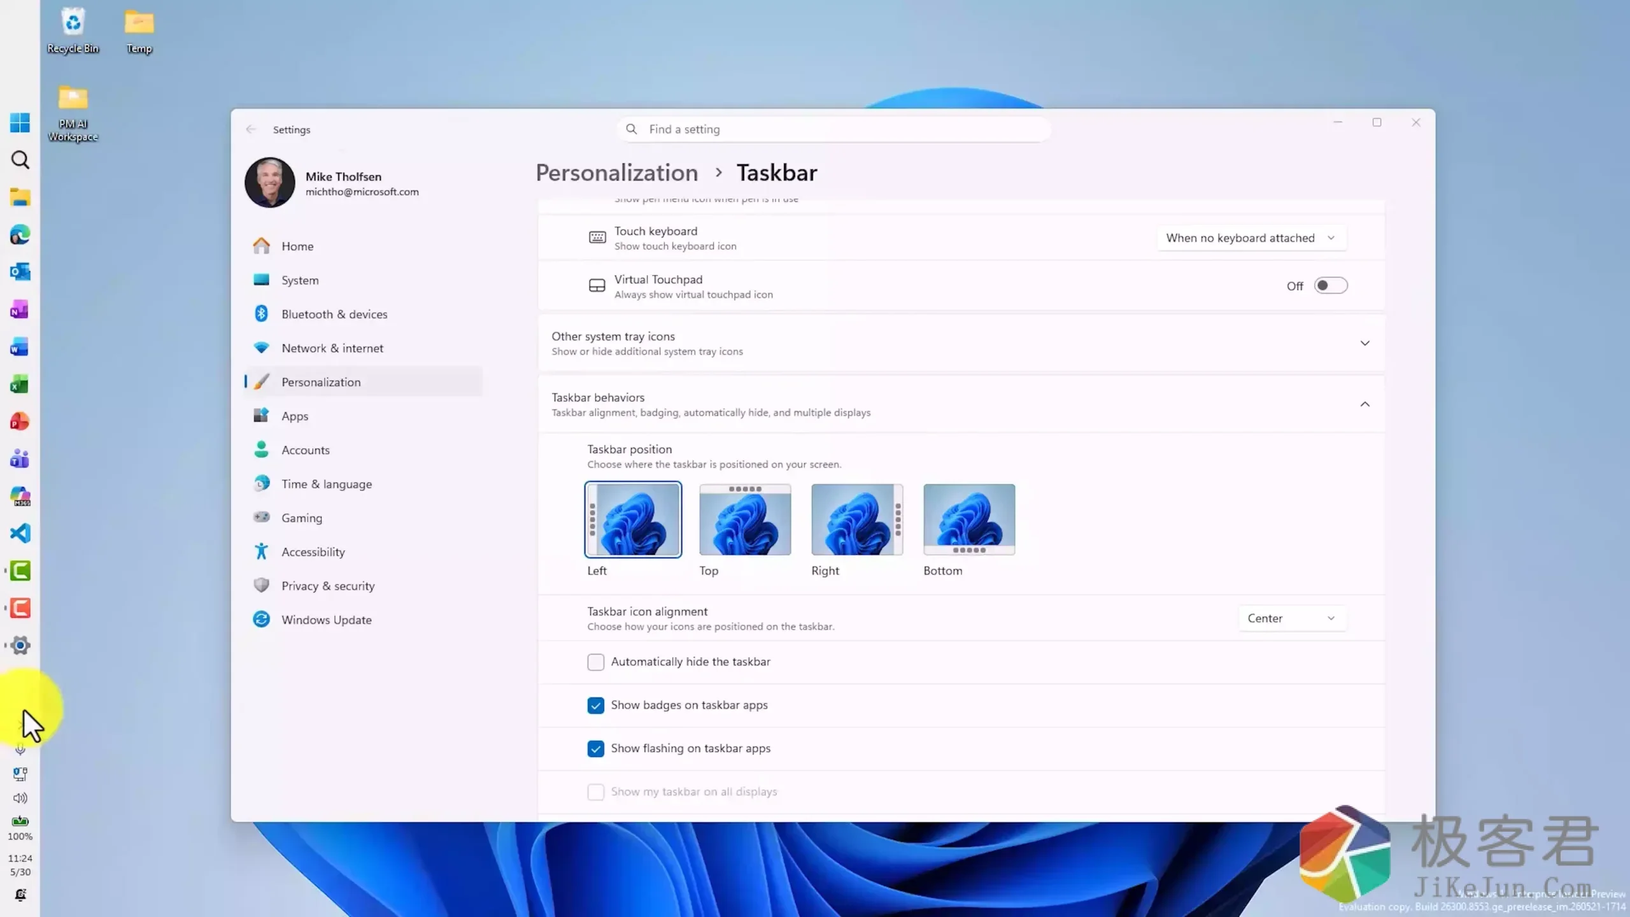The image size is (1630, 917).
Task: Click Settings gear on taskbar
Action: [20, 645]
